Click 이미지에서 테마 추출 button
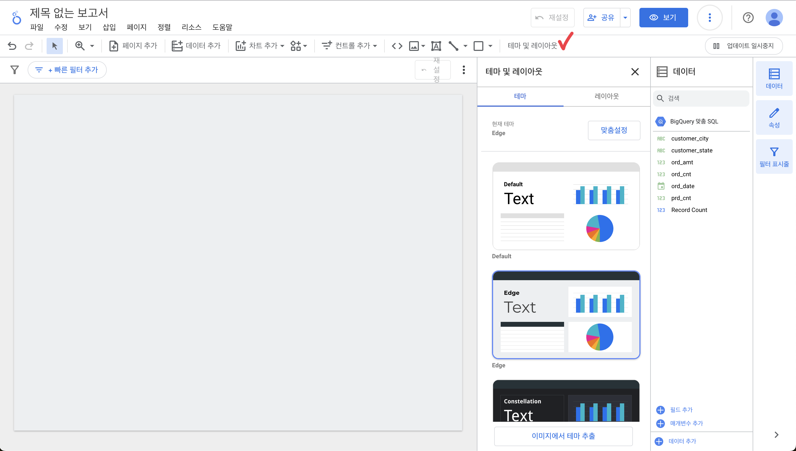The image size is (796, 451). [563, 436]
